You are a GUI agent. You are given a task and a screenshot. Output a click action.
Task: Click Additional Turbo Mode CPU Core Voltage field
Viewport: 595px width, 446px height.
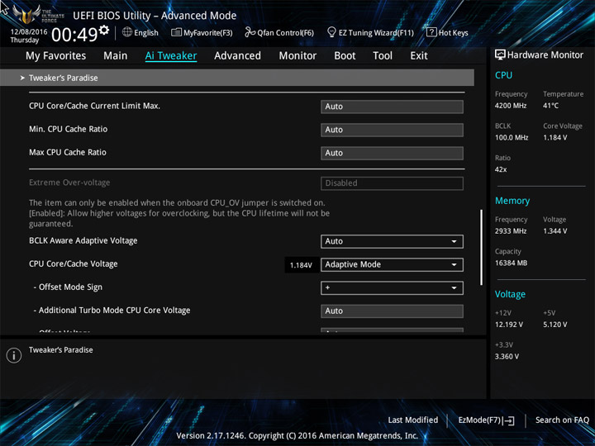[x=392, y=311]
